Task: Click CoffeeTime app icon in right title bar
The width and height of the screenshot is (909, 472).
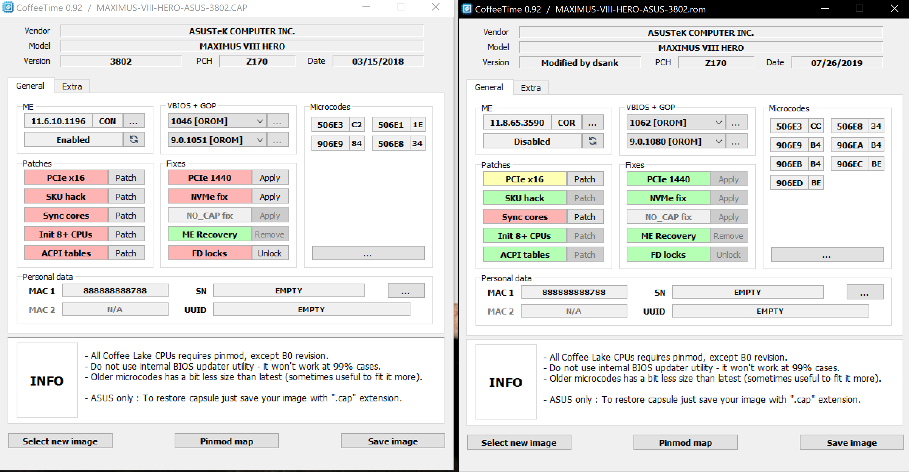Action: (467, 9)
